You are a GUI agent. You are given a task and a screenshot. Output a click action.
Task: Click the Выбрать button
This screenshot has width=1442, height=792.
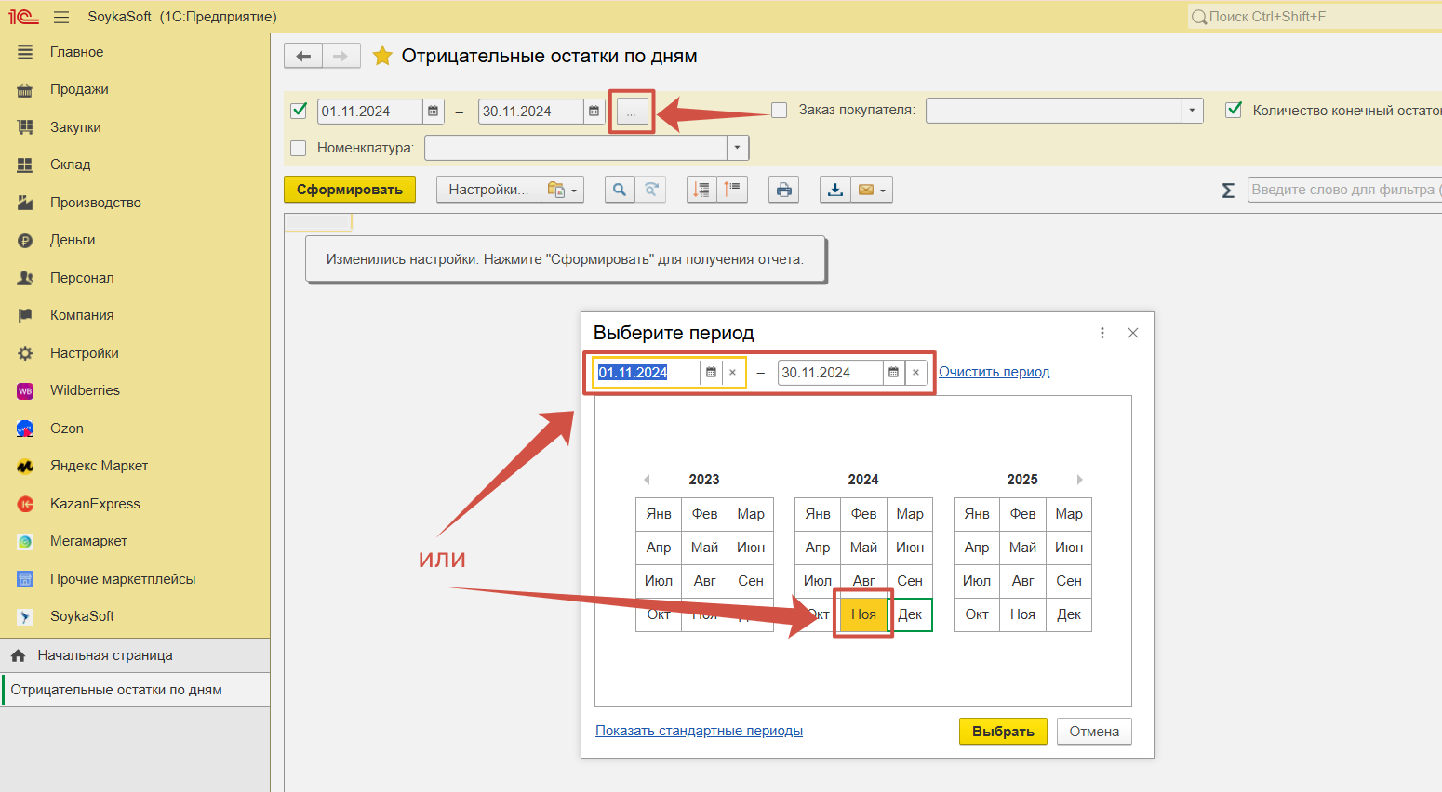[1003, 732]
